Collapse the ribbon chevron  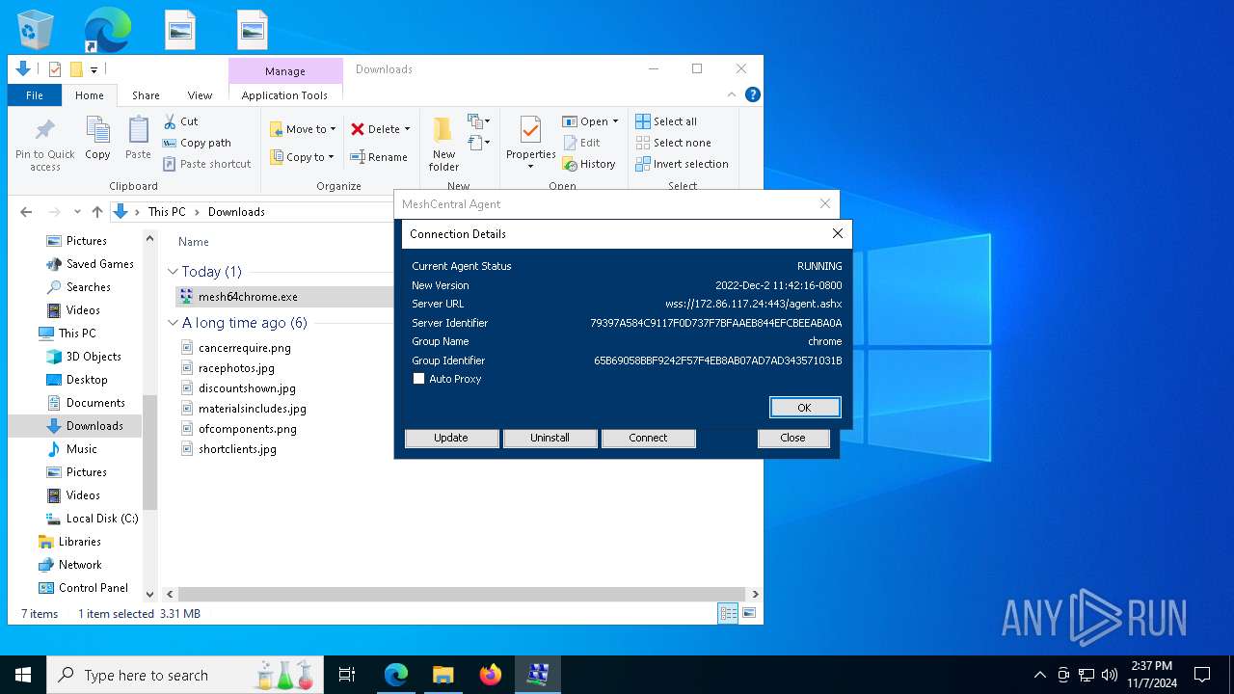[733, 94]
